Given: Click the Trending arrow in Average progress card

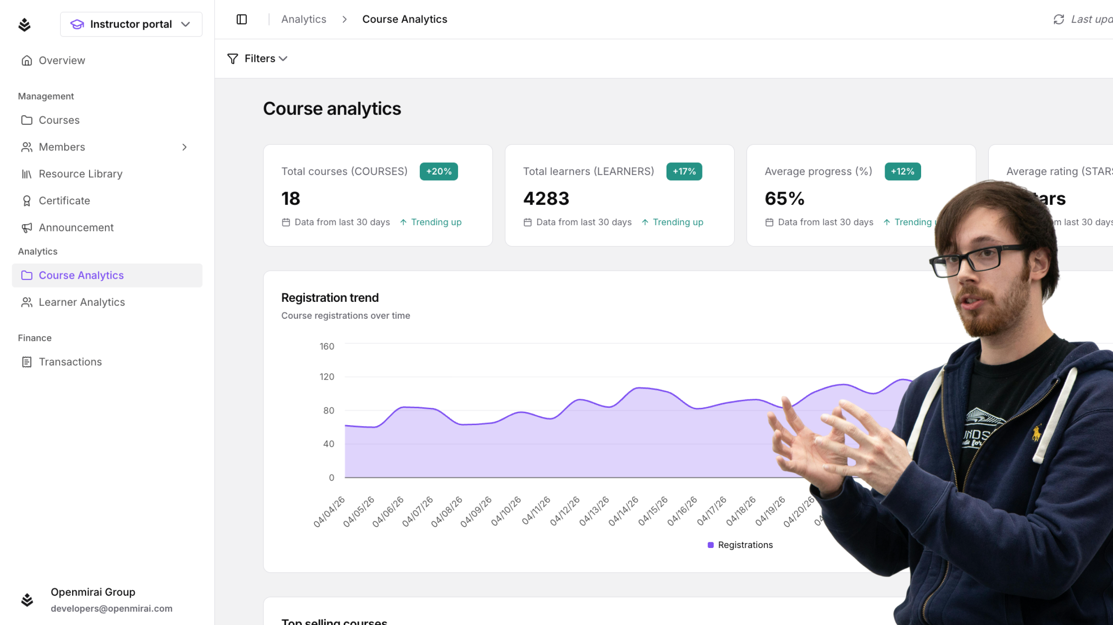Looking at the screenshot, I should [887, 222].
